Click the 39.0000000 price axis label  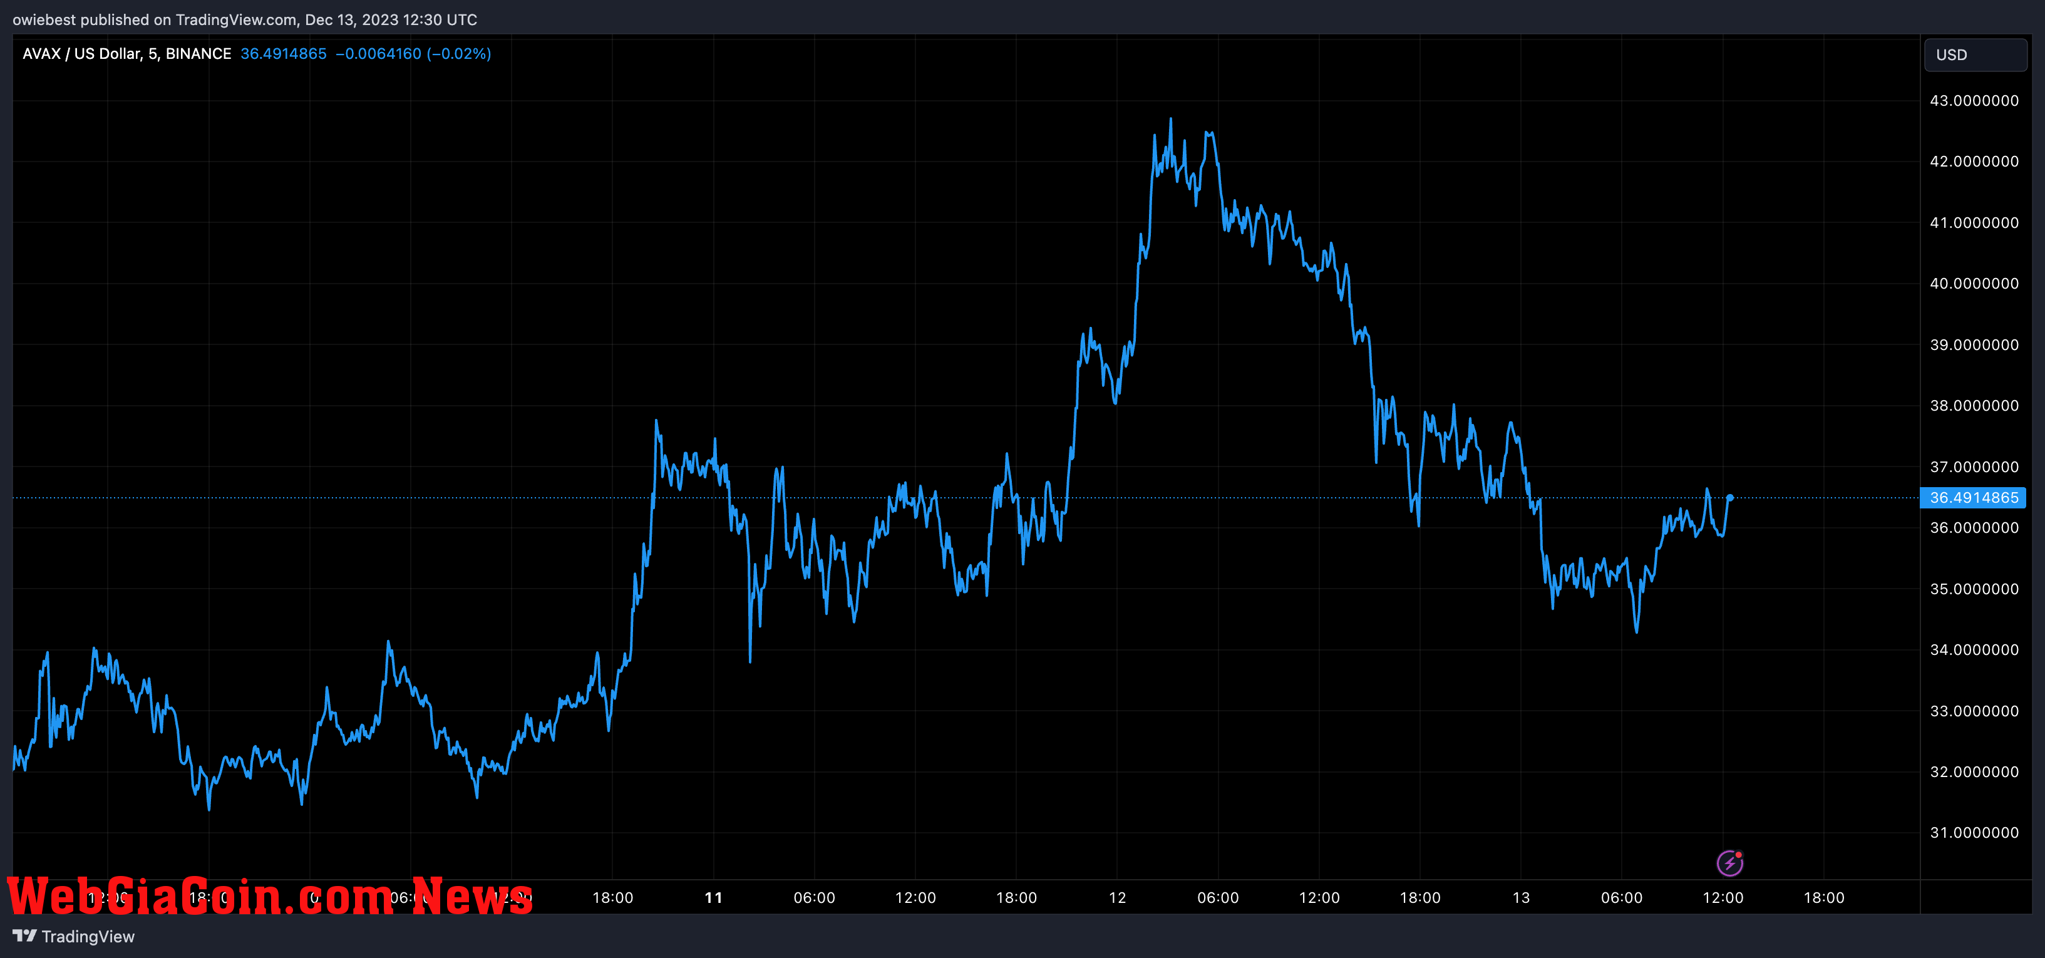(x=1974, y=344)
